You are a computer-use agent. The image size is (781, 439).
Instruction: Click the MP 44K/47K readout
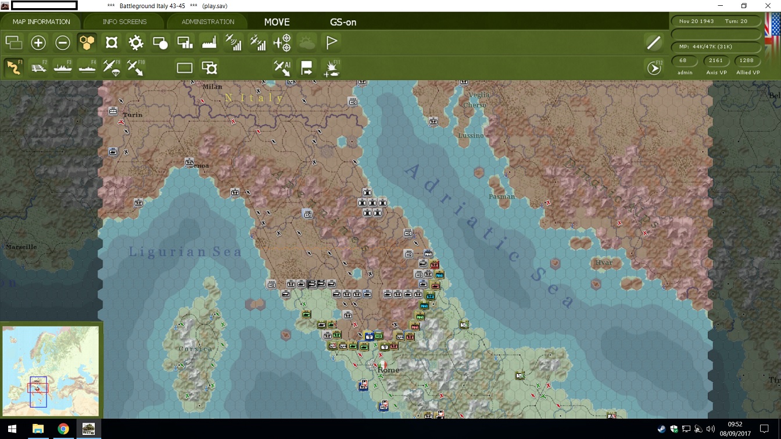716,46
